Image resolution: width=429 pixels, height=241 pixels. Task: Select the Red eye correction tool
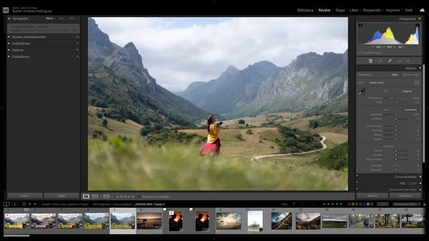coord(400,61)
